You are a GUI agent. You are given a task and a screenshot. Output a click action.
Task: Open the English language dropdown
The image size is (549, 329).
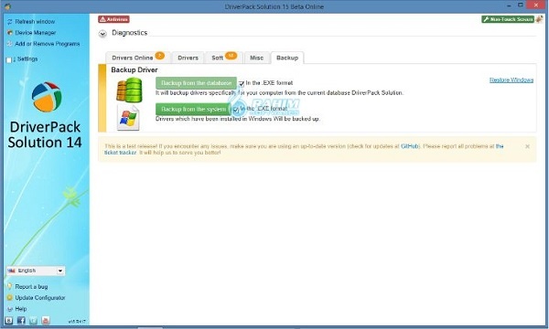(36, 271)
